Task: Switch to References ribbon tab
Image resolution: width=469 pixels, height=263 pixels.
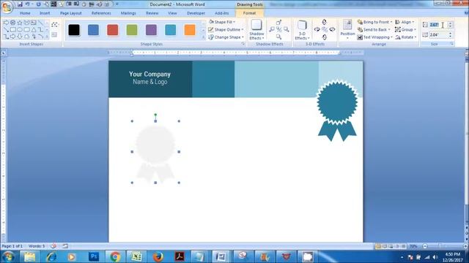Action: [x=101, y=13]
